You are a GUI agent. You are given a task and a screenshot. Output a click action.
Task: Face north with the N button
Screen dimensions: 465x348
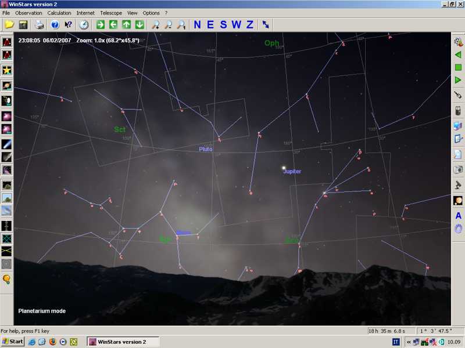coord(197,24)
